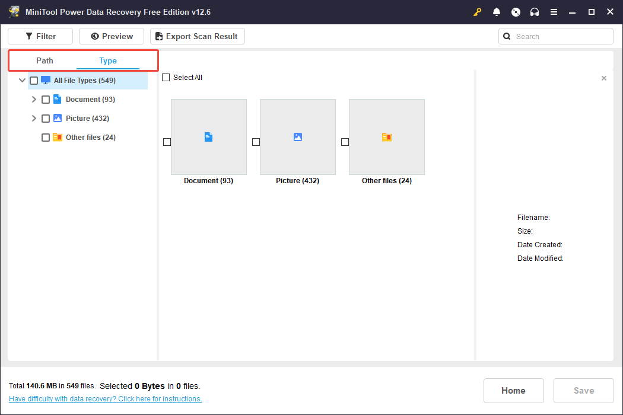The height and width of the screenshot is (415, 623).
Task: Expand the Document tree node
Action: pos(34,100)
